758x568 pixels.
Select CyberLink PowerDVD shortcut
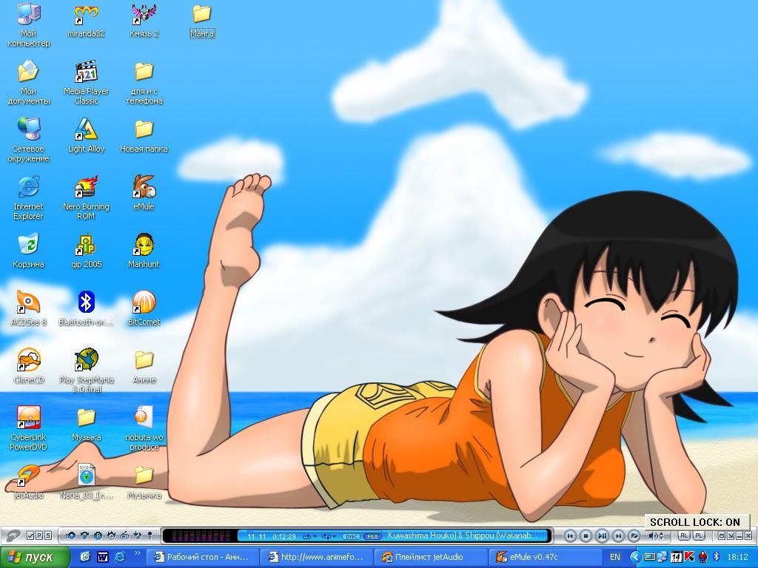pos(28,428)
